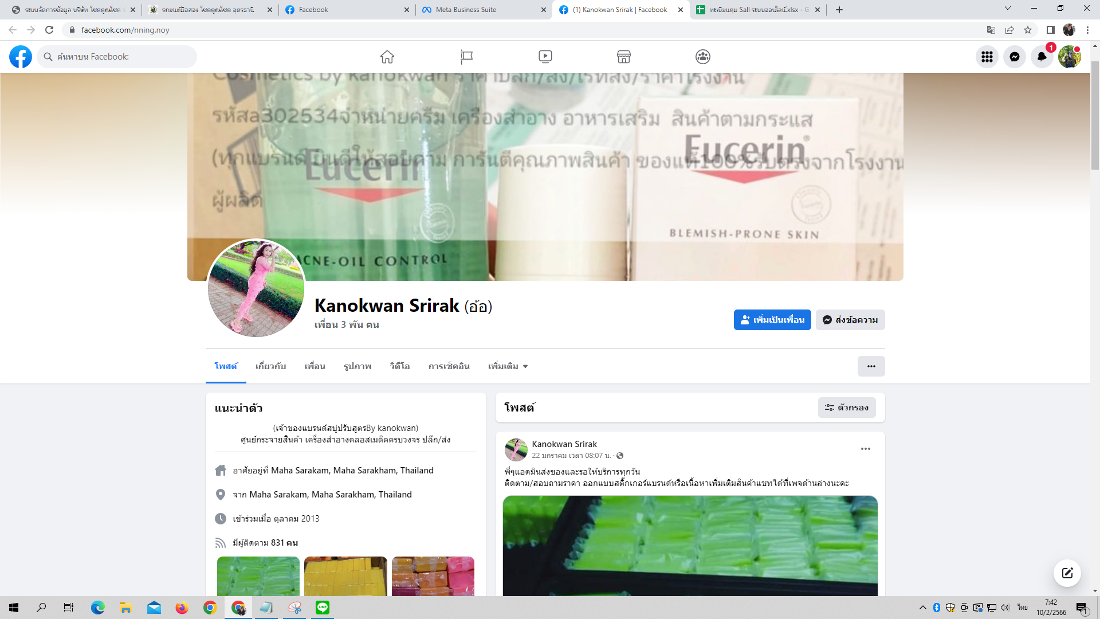Viewport: 1100px width, 619px height.
Task: Open the Marketplace store icon
Action: (x=624, y=57)
